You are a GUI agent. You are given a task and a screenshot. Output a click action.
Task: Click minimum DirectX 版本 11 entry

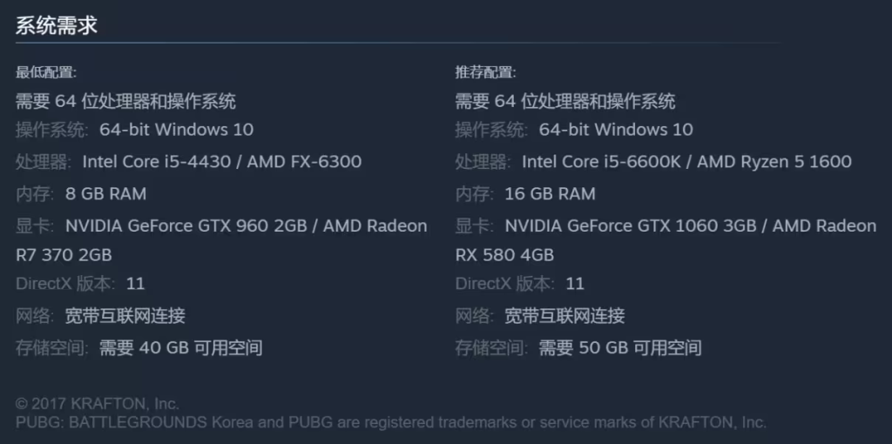coord(80,283)
